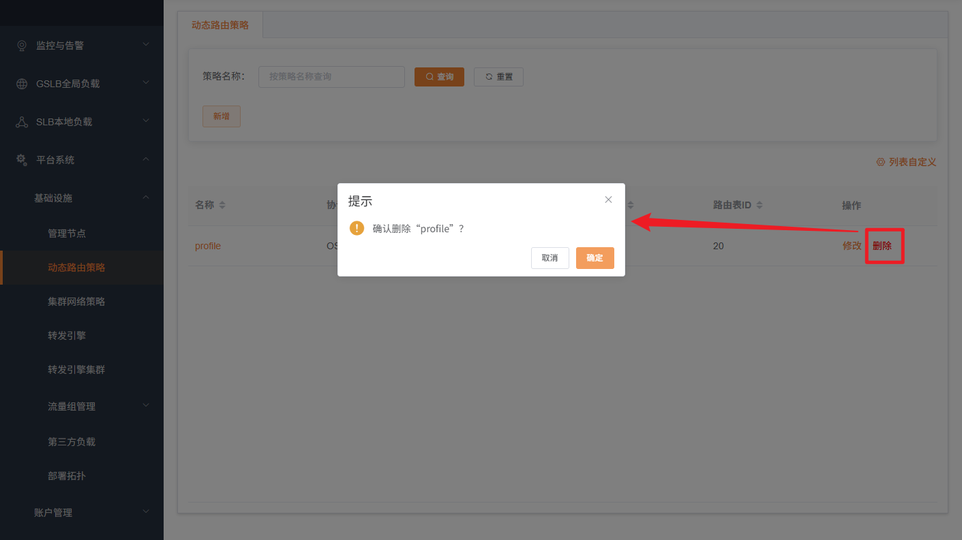Switch to the 动态路由策略 tab

pos(220,25)
